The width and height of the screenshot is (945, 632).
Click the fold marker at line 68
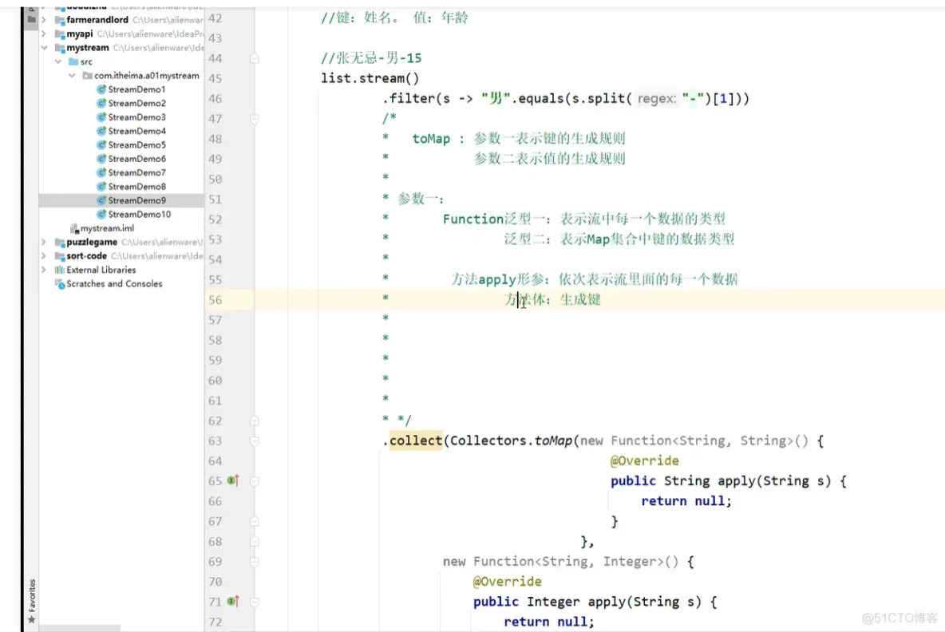point(255,542)
